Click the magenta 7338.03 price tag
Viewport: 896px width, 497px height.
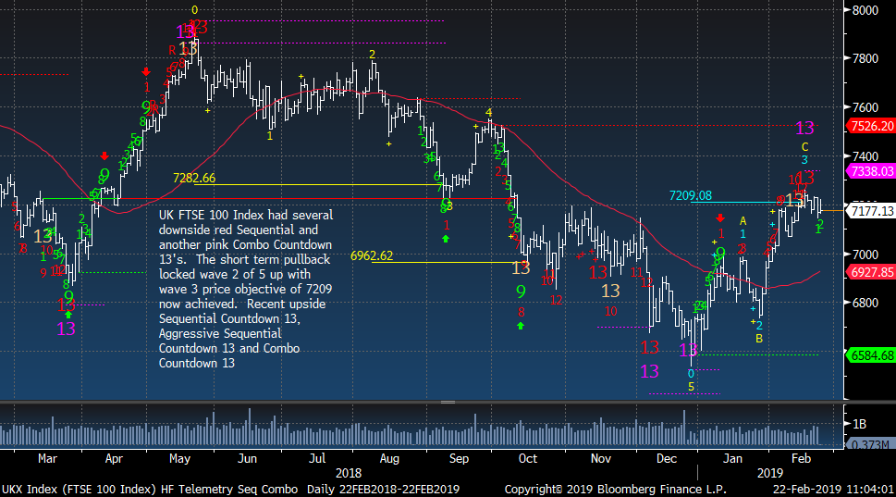point(871,171)
